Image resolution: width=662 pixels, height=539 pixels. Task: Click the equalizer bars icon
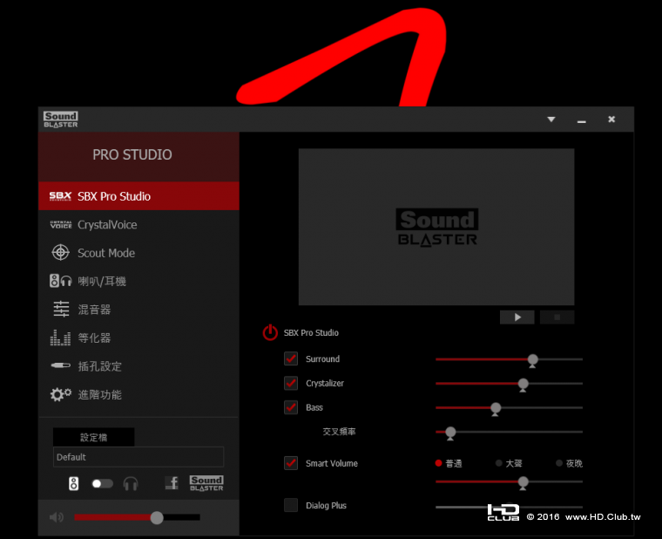(x=60, y=338)
